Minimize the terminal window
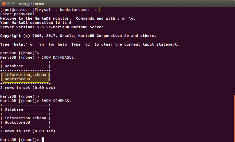Viewport: 235px width, 142px height. [x=8, y=4]
